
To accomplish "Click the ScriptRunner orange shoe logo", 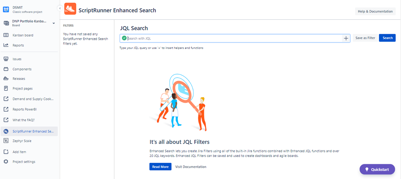I will tap(70, 9).
